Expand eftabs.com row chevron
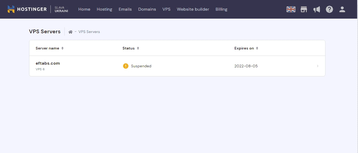Screen dimensions: 358x153 [317, 66]
